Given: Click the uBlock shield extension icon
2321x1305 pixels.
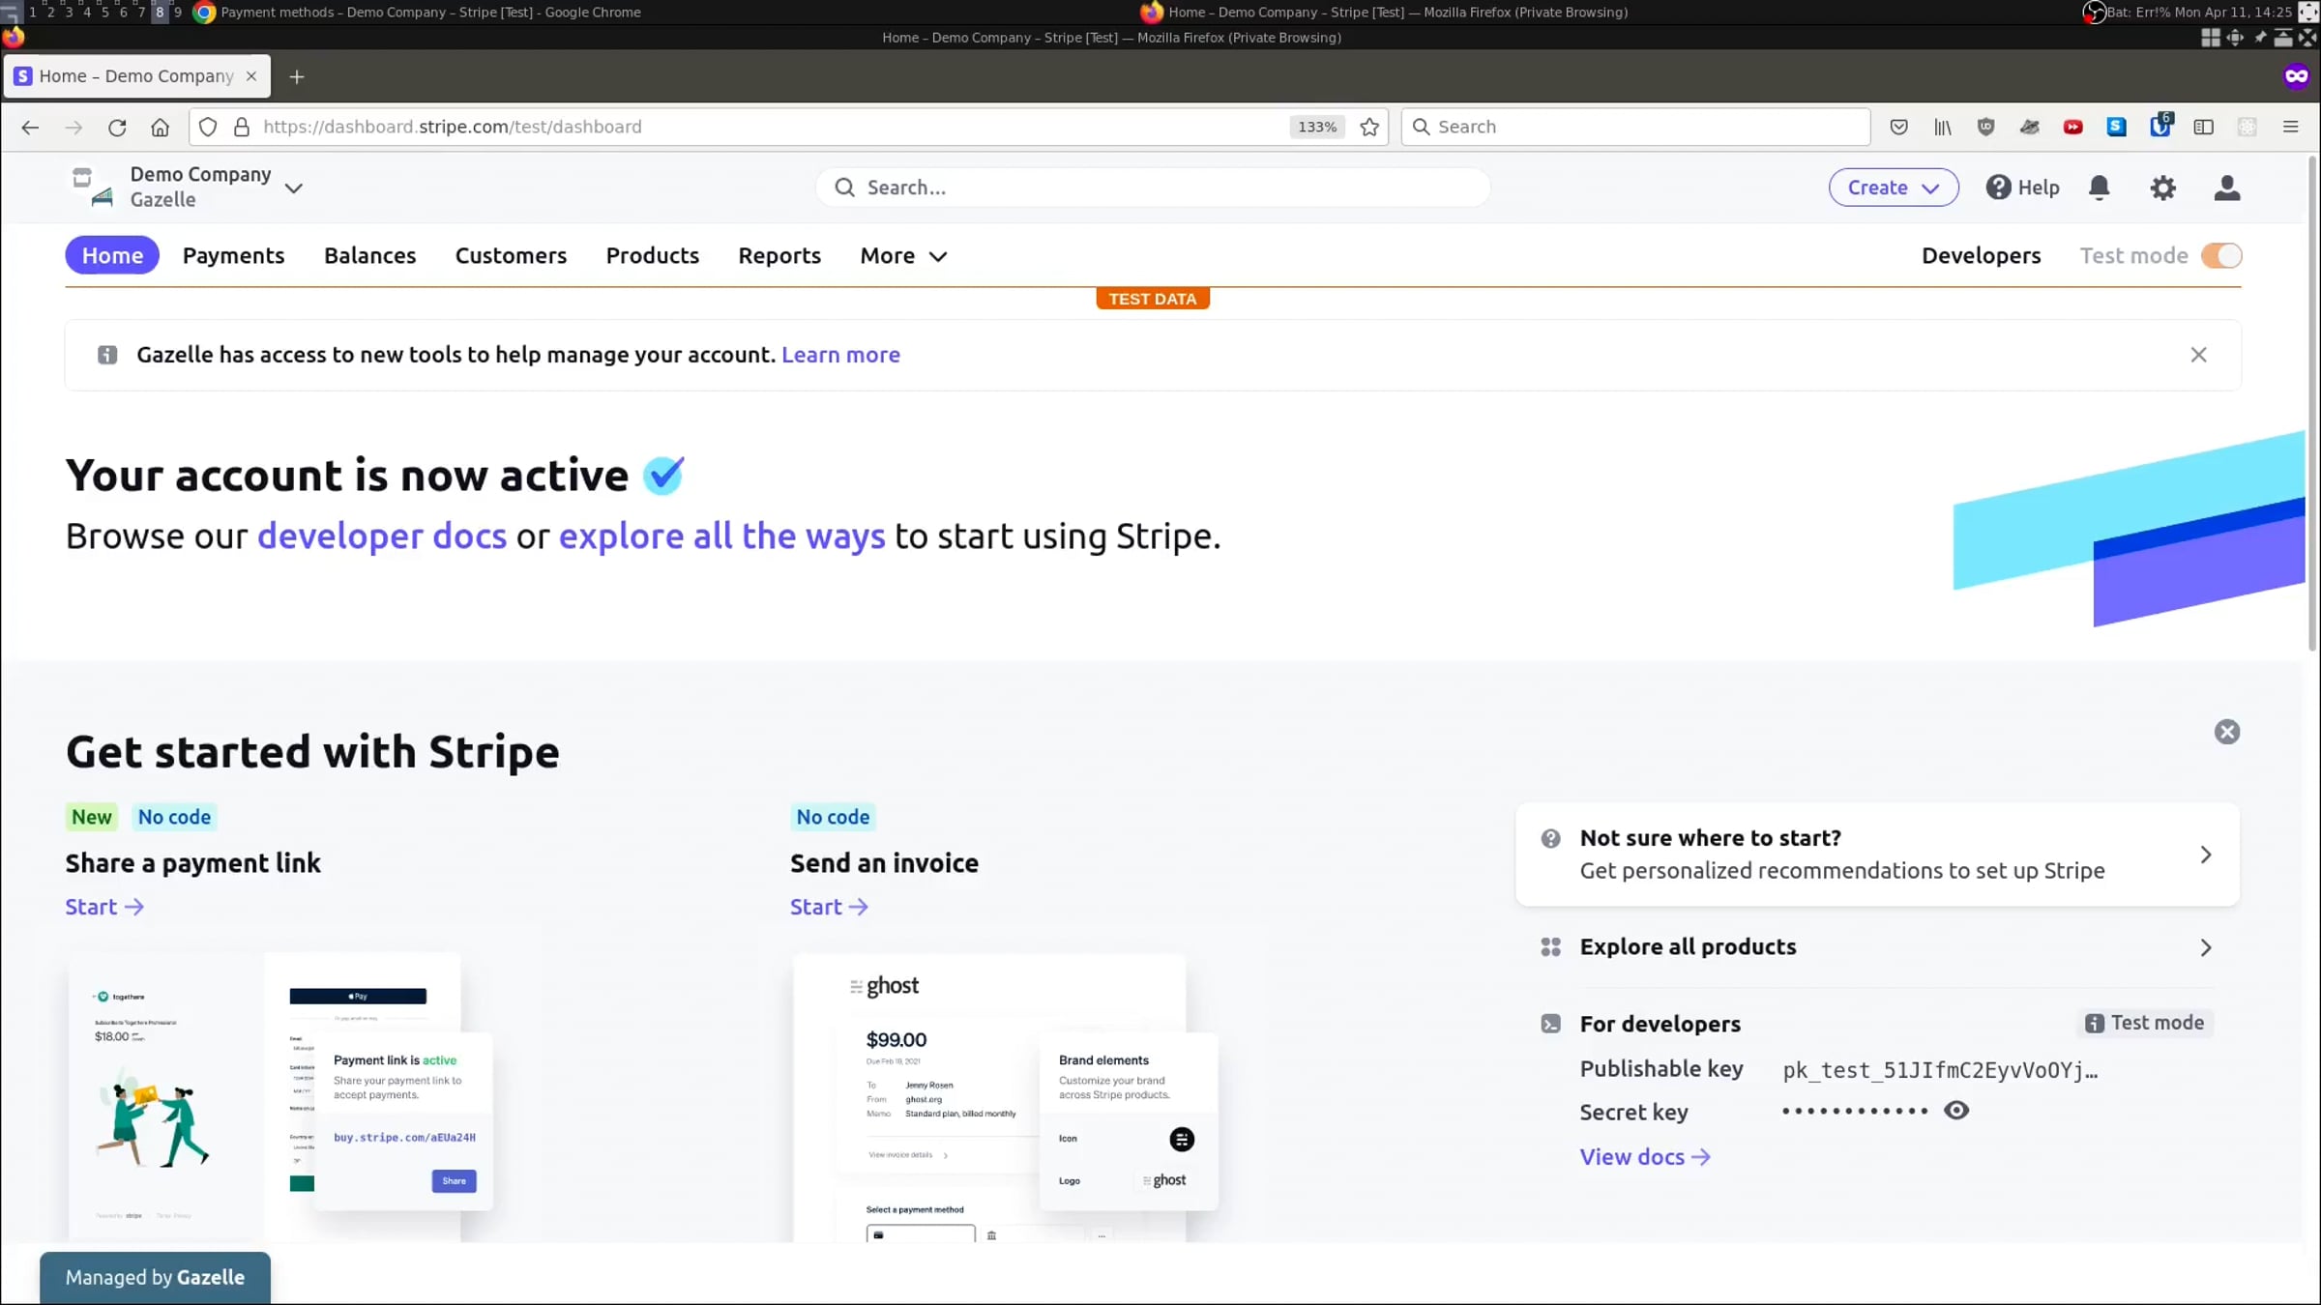Looking at the screenshot, I should [1985, 127].
